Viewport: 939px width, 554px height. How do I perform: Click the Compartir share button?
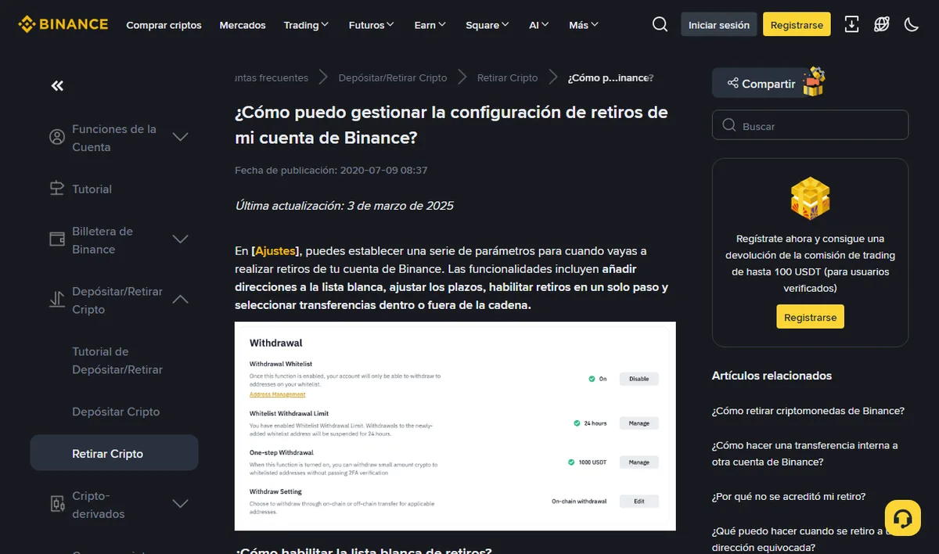click(761, 83)
